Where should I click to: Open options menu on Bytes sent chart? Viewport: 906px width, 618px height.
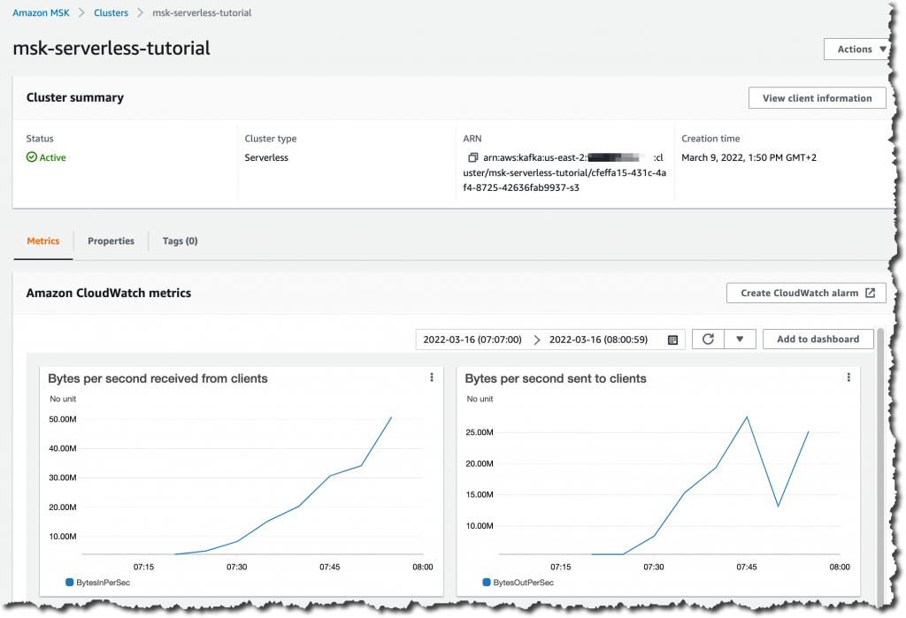click(848, 377)
